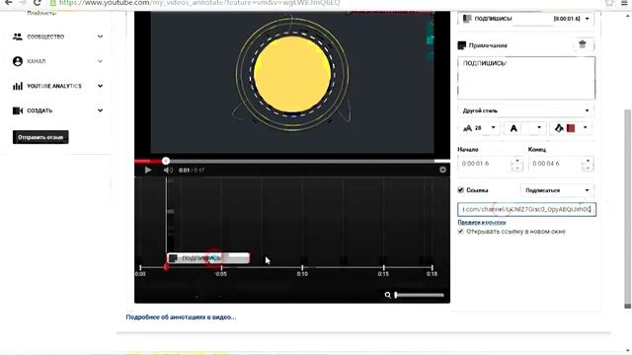Reload the browser page
The image size is (632, 355).
click(38, 3)
